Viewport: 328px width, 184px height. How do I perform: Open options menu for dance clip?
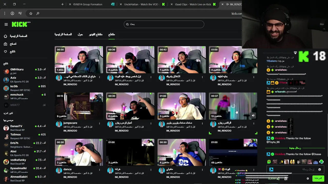pyautogui.click(x=99, y=170)
